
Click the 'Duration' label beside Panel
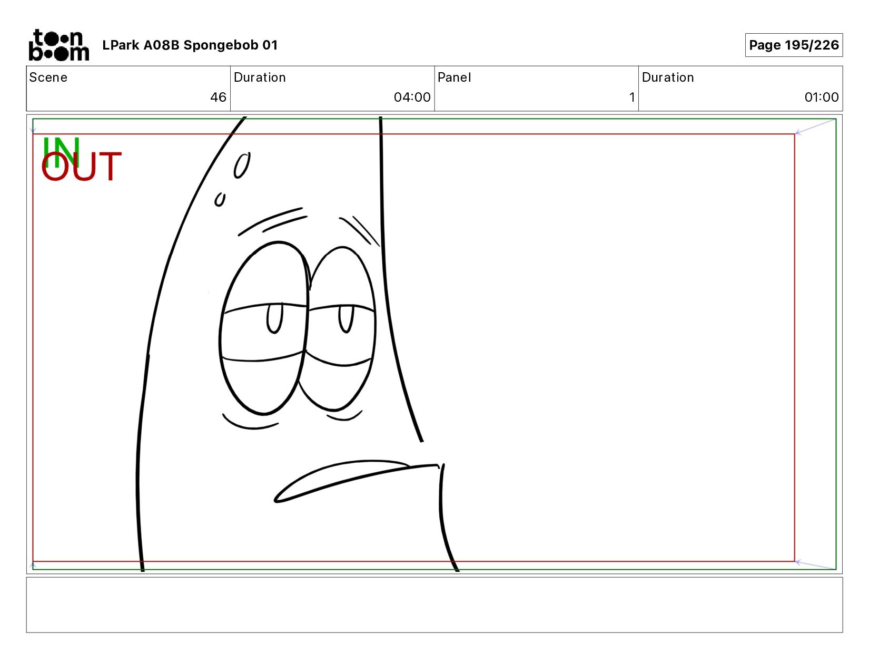click(668, 77)
